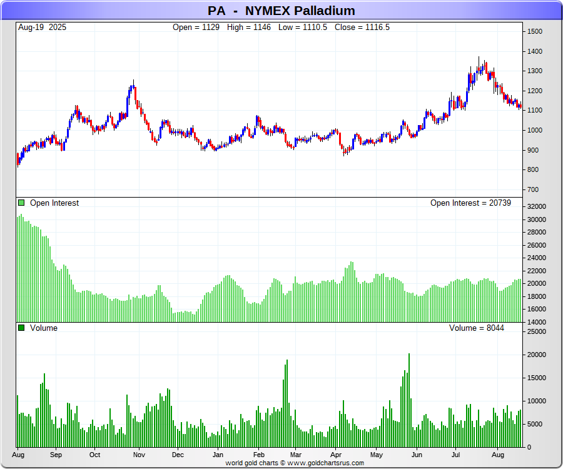Viewport: 563px width, 469px height.
Task: Click the tallest volume bar in late May
Action: tap(409, 400)
